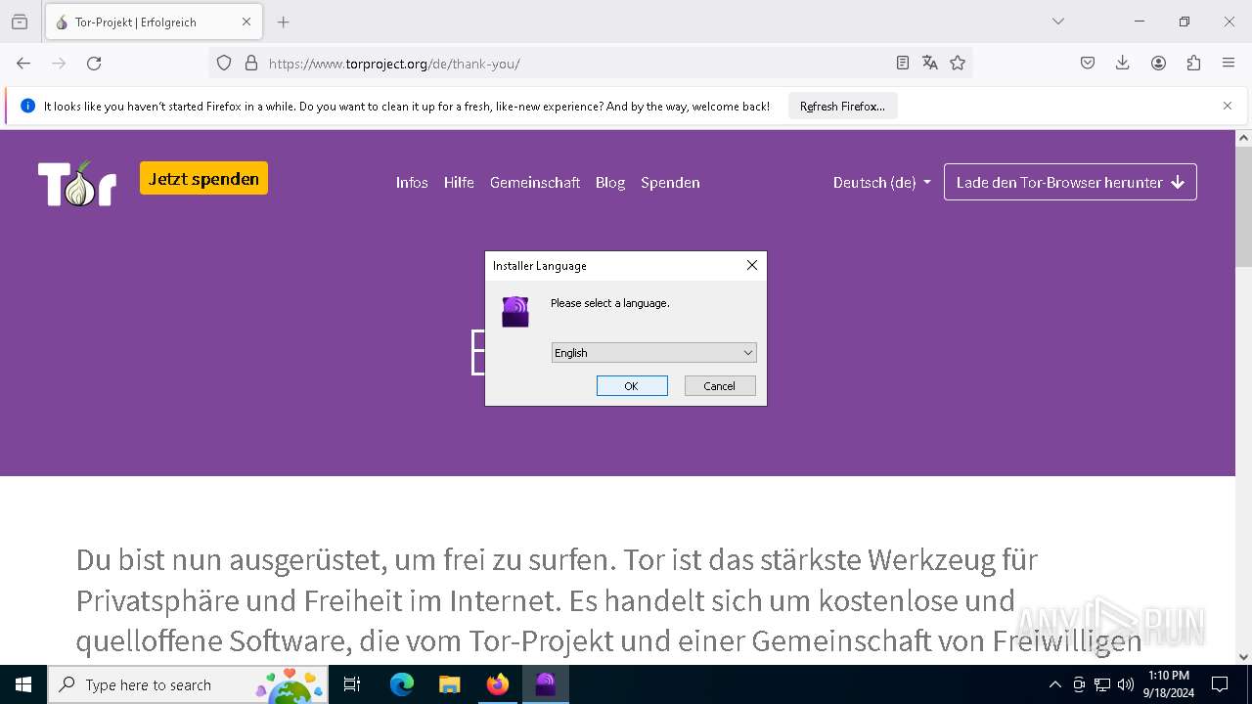Viewport: 1252px width, 704px height.
Task: Click the taskbar search box
Action: (187, 684)
